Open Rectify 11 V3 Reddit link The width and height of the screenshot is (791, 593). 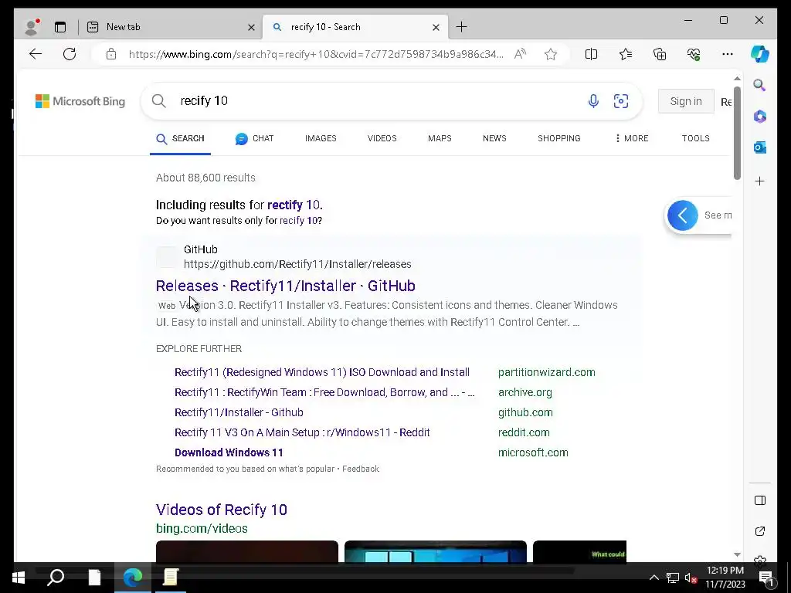(302, 432)
